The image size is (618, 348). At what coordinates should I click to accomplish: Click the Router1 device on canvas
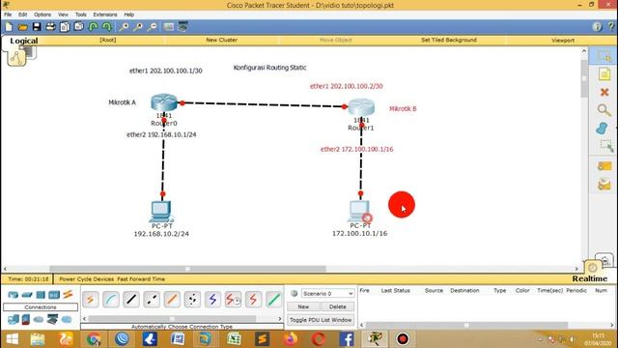[361, 107]
